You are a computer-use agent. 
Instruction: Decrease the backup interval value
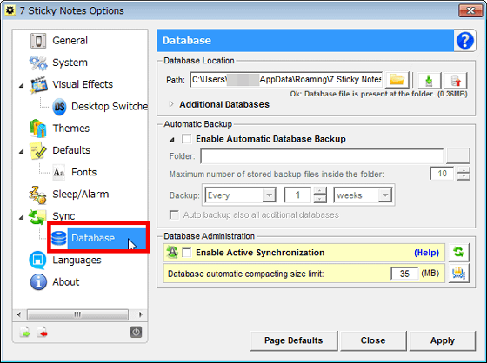(320, 199)
